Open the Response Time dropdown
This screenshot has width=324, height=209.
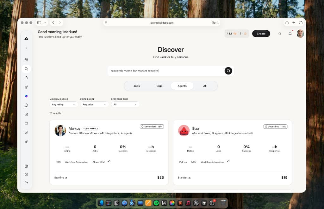pos(125,104)
